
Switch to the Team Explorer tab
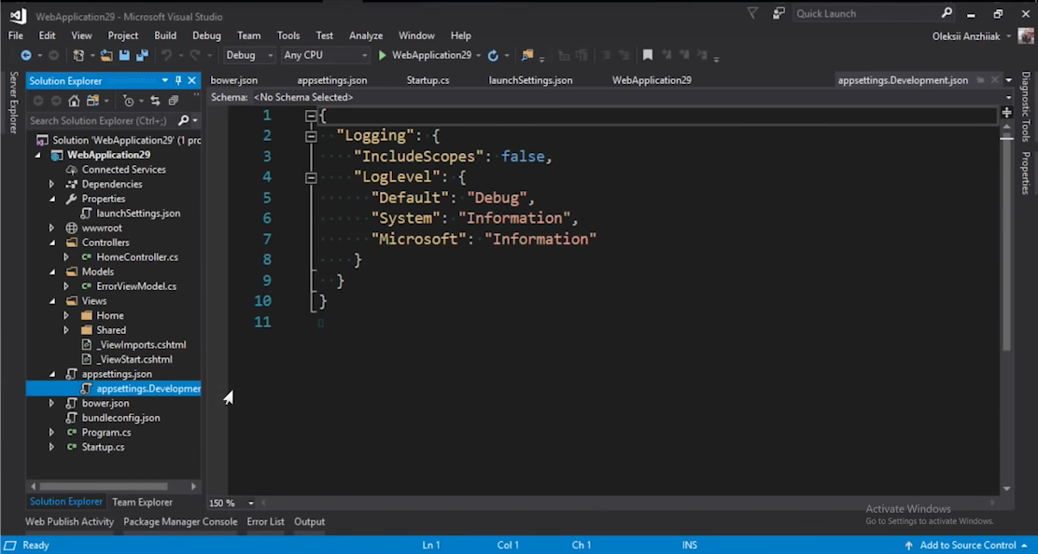tap(142, 503)
